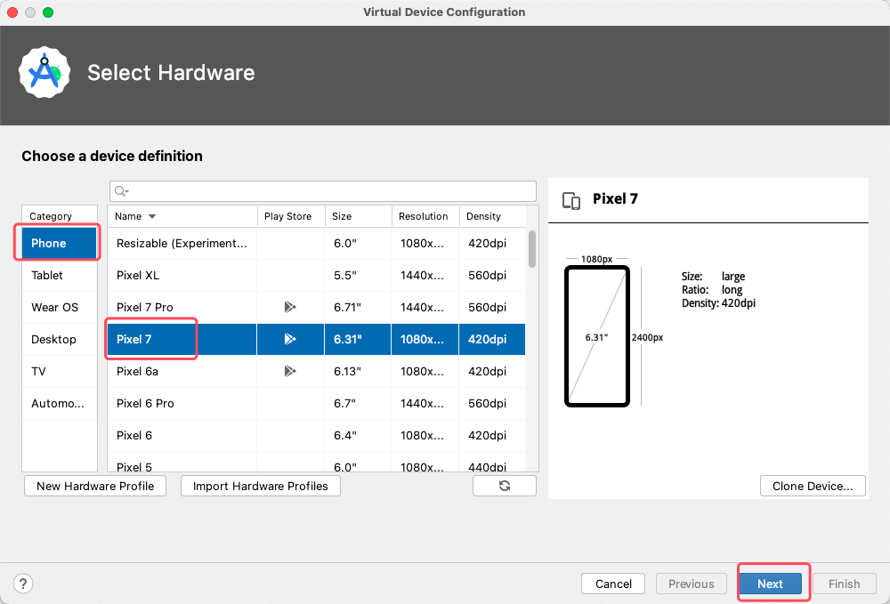Click the Cancel button
Image resolution: width=890 pixels, height=604 pixels.
[613, 584]
